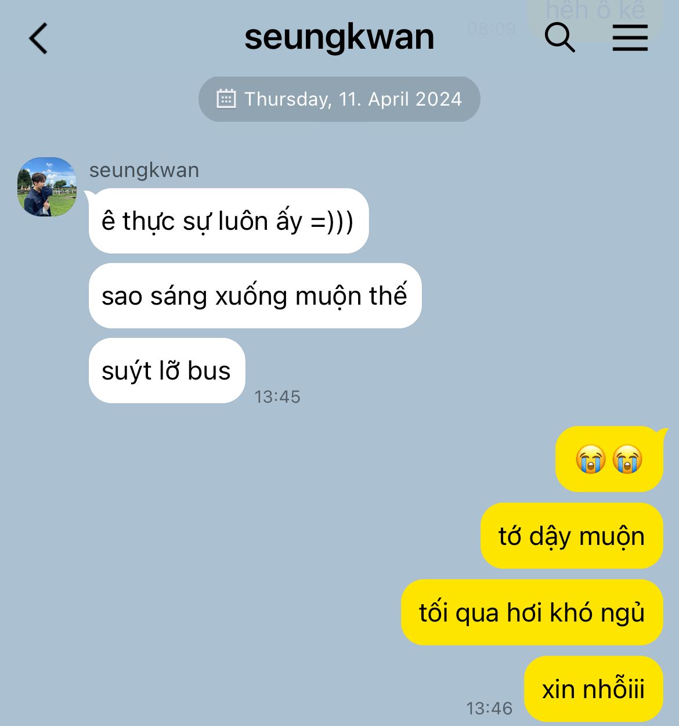The width and height of the screenshot is (679, 726).
Task: Tap message 'tối qua hơi khó ngủ'
Action: 532,612
